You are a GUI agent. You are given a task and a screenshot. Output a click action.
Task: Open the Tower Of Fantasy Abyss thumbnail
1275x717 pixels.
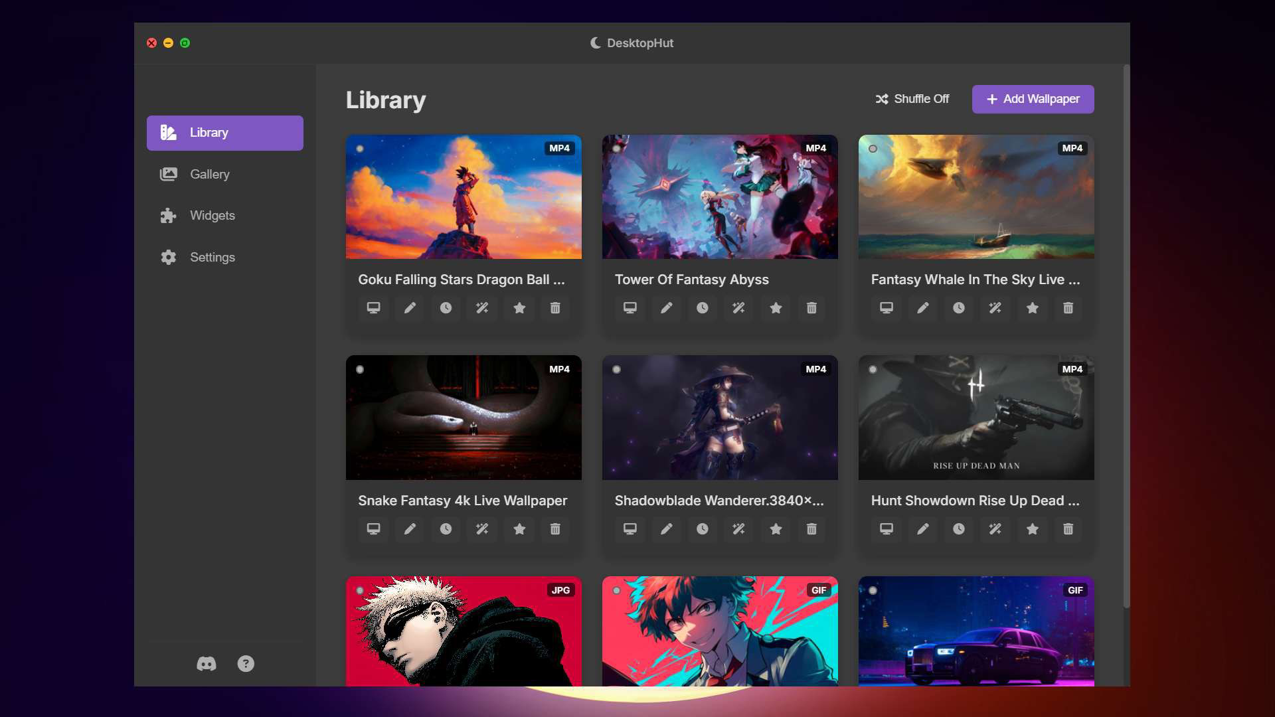click(x=720, y=197)
